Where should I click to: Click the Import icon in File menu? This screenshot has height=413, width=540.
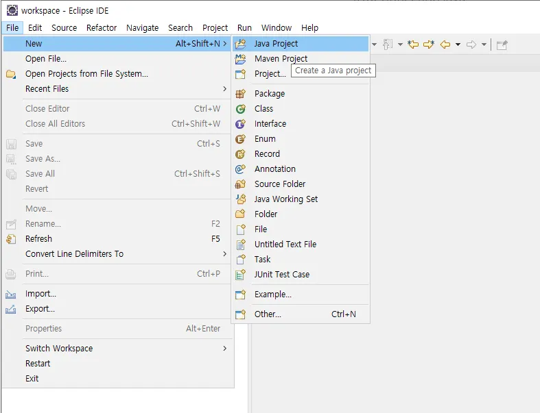point(11,295)
